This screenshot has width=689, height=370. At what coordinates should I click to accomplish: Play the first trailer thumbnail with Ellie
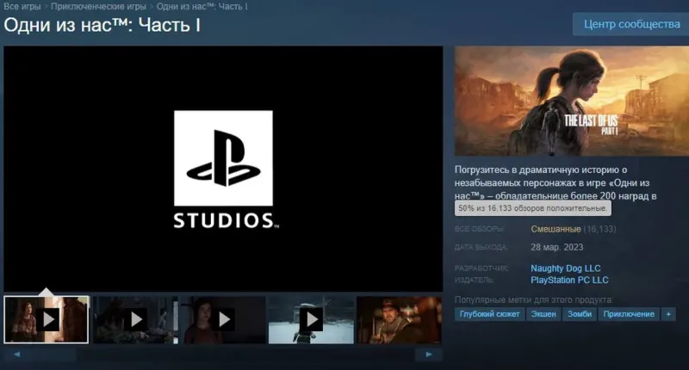(47, 319)
